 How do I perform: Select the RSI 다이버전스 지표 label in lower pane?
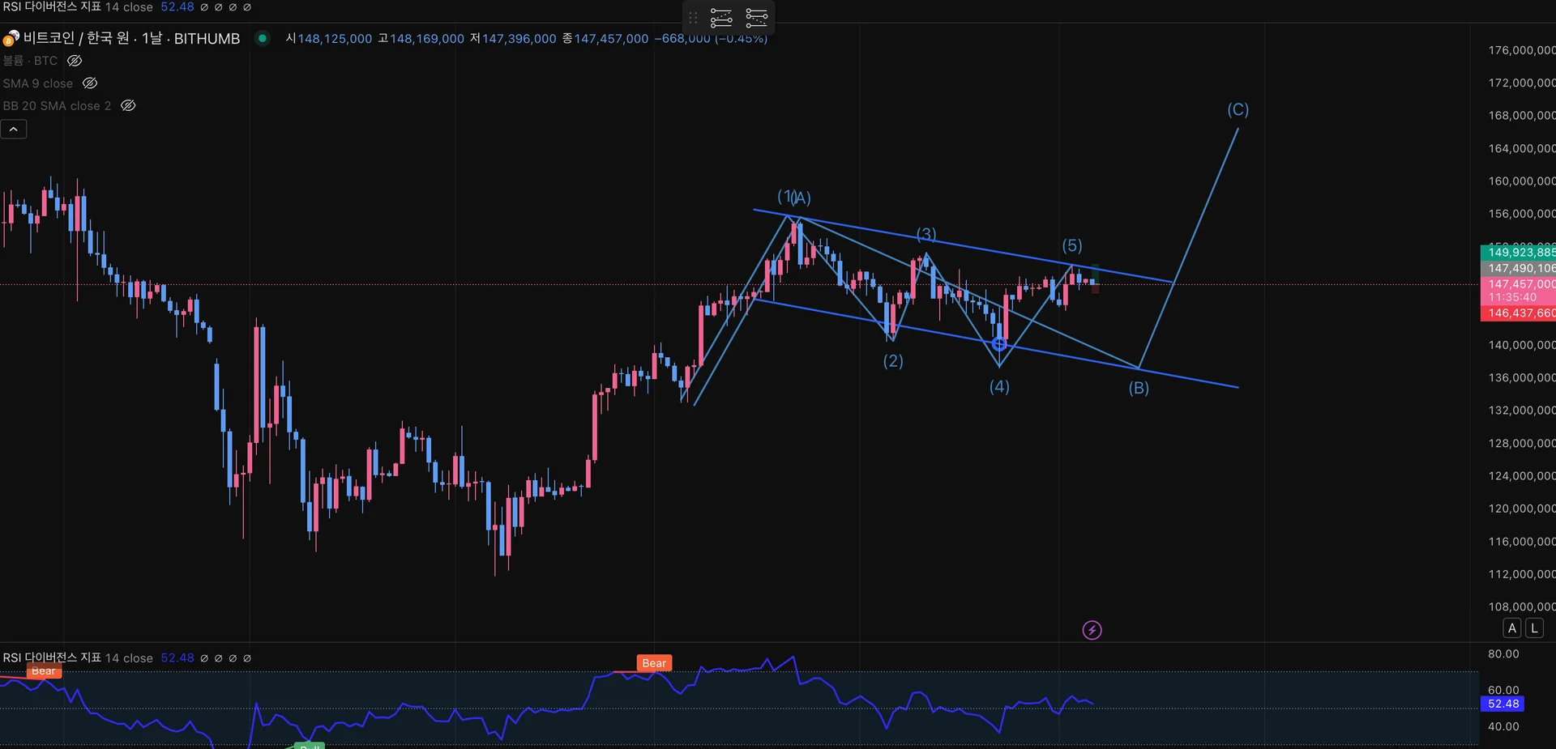[x=52, y=658]
